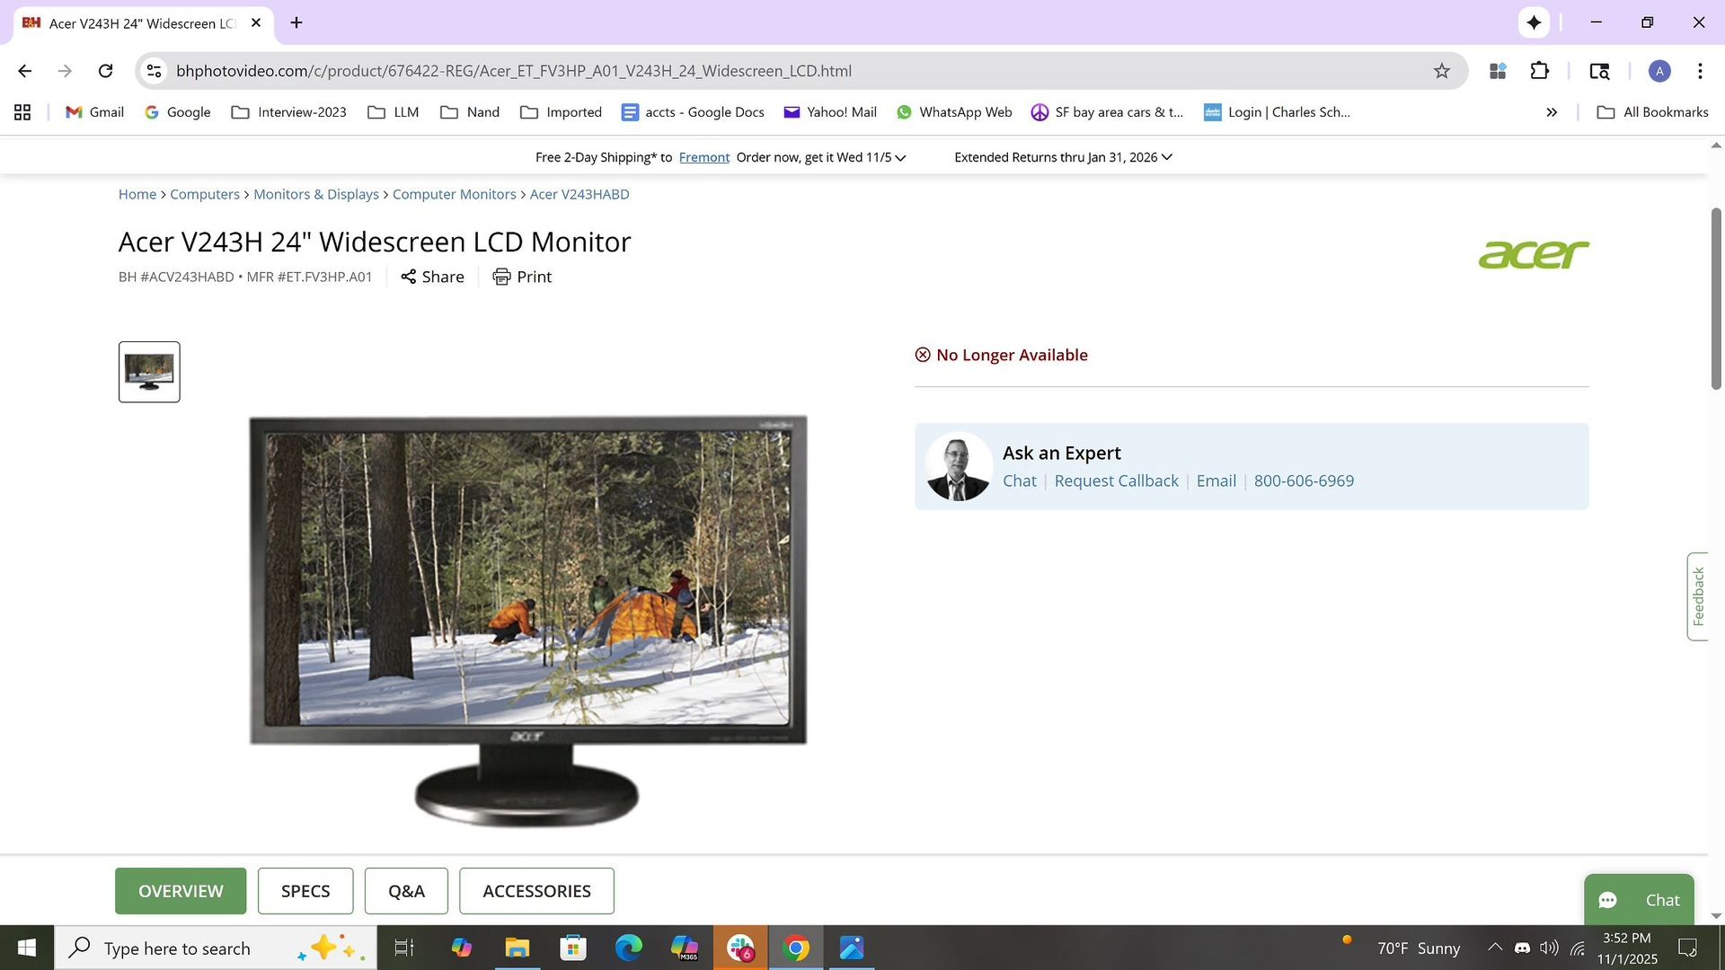Click the Fremont shipping location link

pyautogui.click(x=703, y=156)
